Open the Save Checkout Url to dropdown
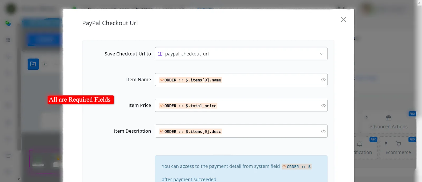422x182 pixels. coord(241,54)
